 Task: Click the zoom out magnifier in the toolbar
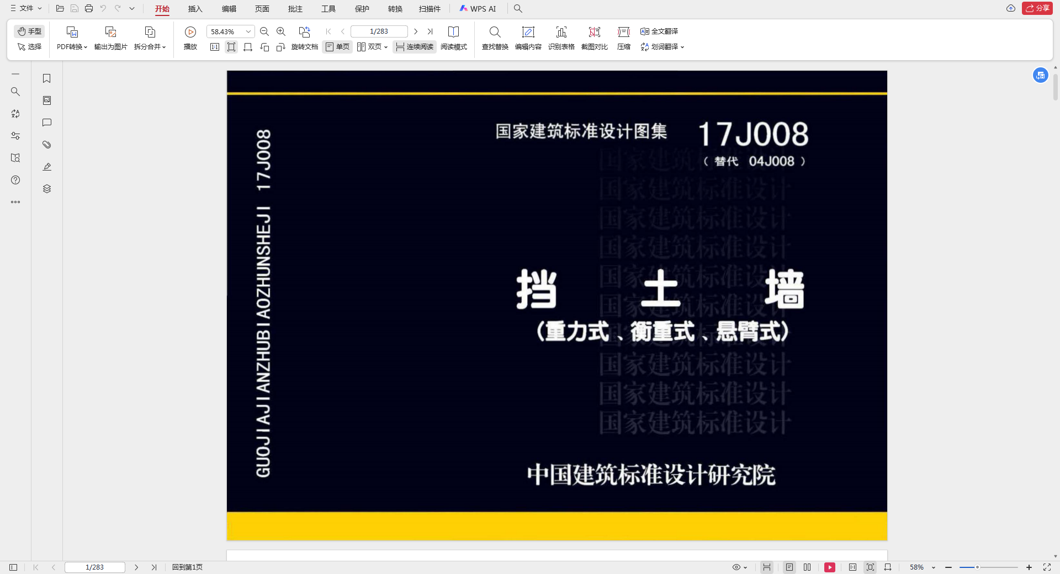coord(264,31)
